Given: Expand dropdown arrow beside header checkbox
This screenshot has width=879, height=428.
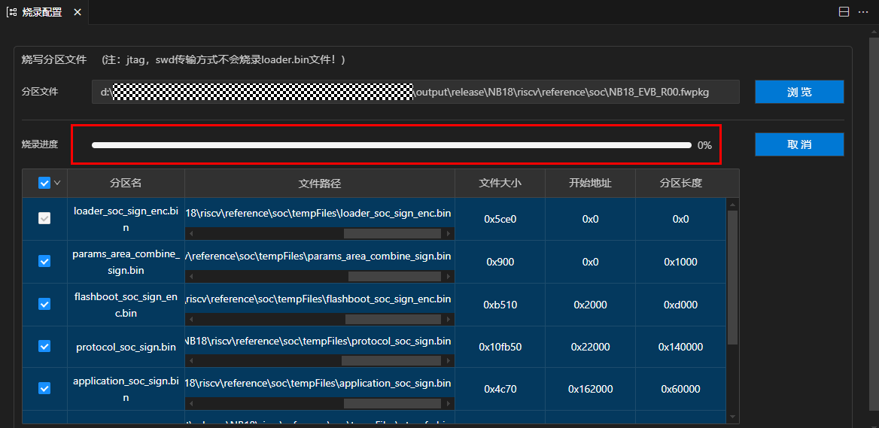Looking at the screenshot, I should (x=57, y=183).
